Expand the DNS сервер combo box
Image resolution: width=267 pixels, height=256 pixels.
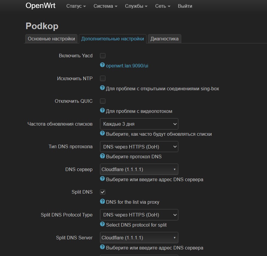click(x=139, y=169)
